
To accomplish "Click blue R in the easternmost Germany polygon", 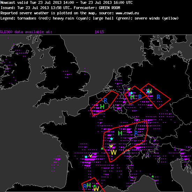I will [158, 97].
